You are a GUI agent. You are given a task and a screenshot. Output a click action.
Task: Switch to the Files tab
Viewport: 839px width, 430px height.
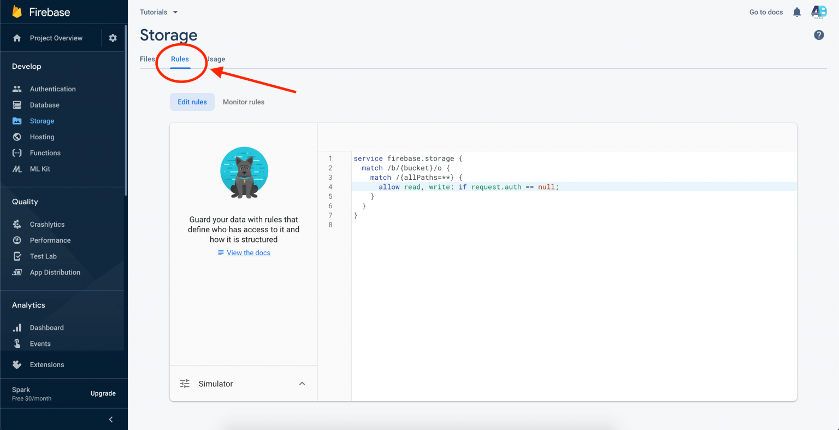[x=146, y=58]
